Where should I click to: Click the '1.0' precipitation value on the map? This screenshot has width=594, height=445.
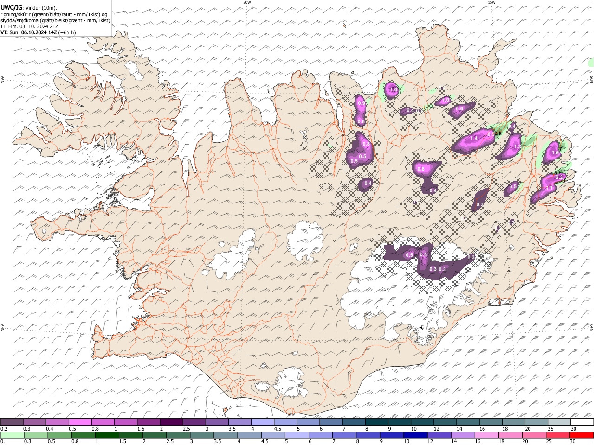click(x=445, y=100)
